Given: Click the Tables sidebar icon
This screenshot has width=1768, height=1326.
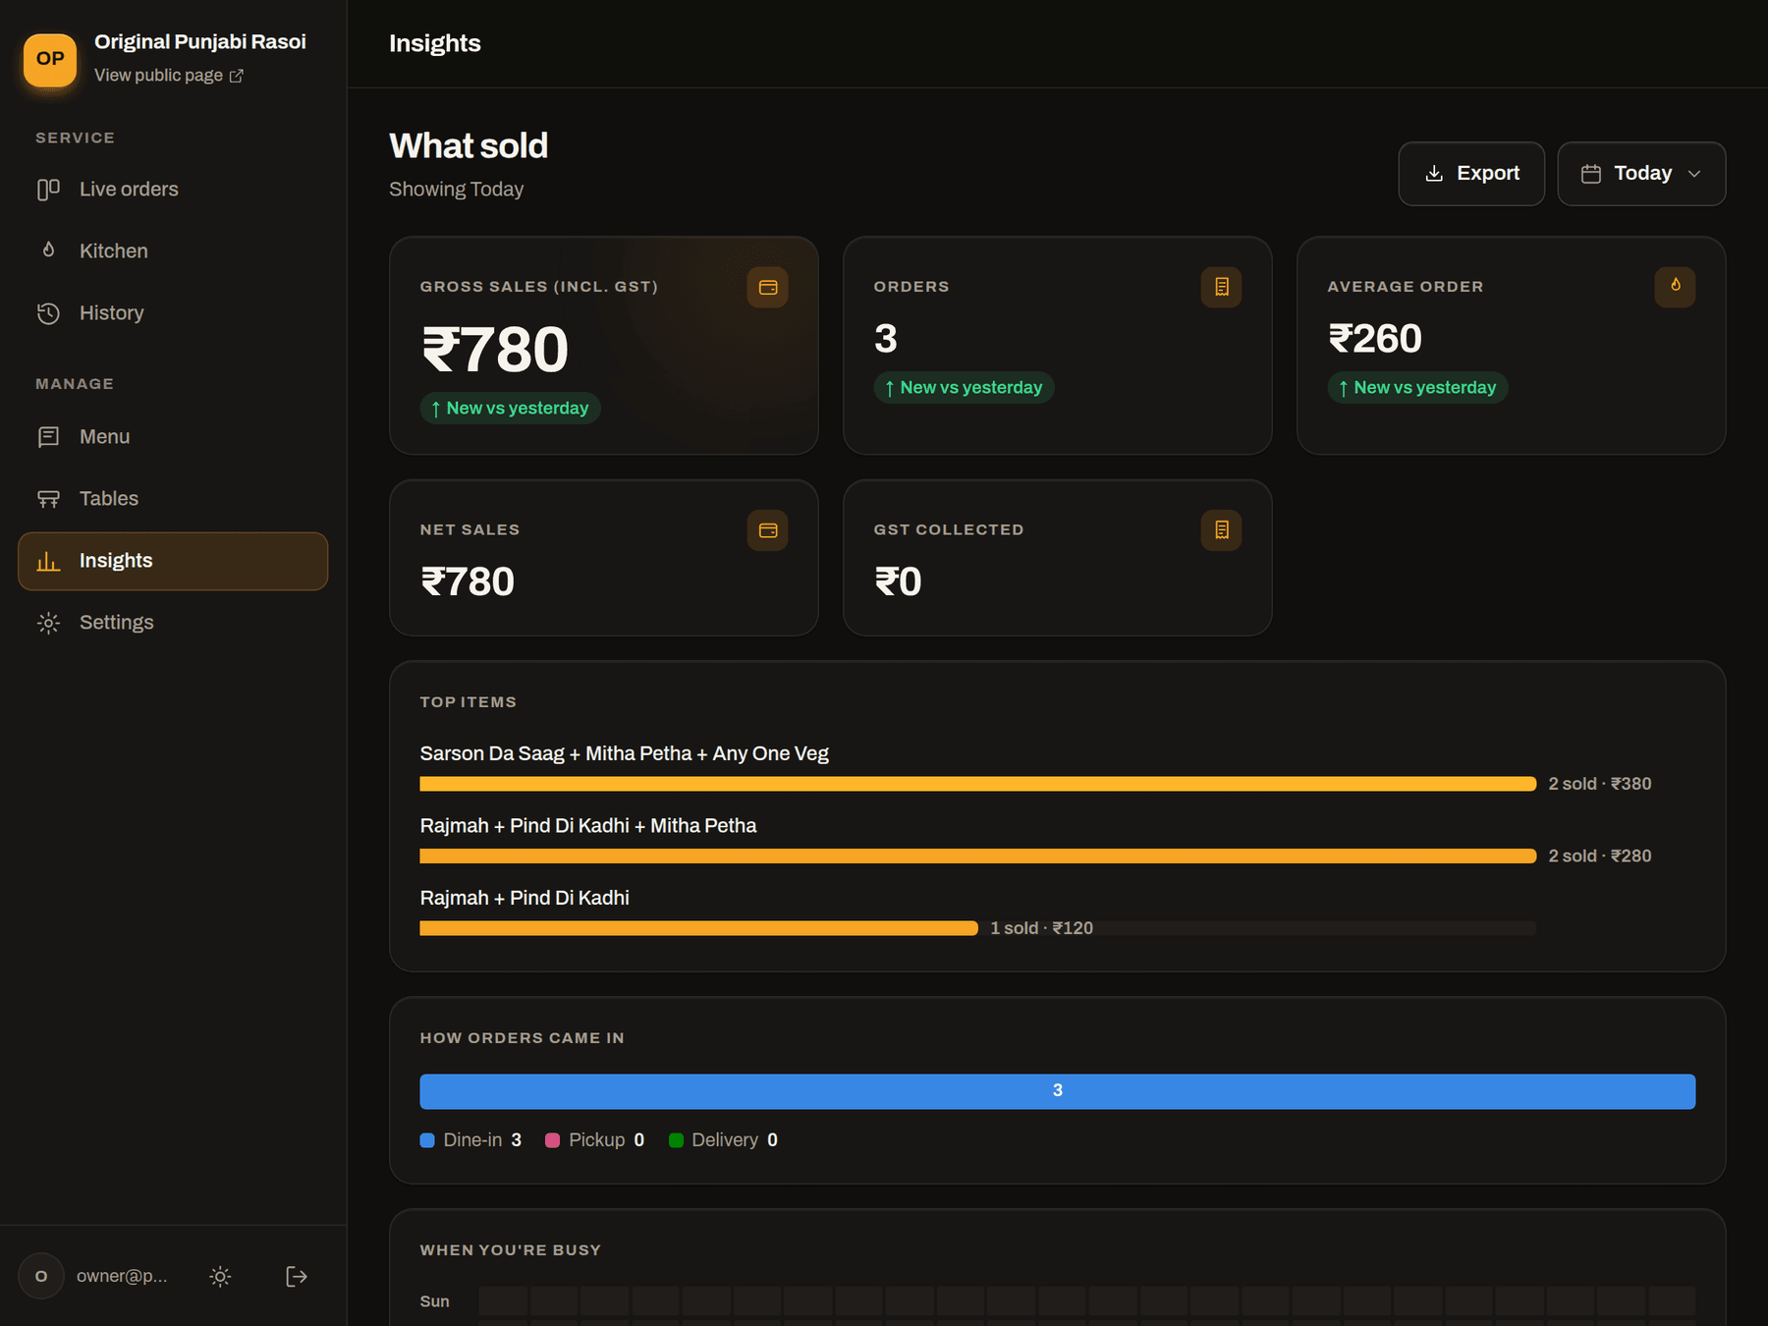Looking at the screenshot, I should [x=48, y=499].
